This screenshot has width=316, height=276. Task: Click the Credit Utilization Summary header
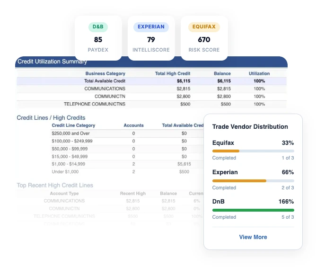coord(52,62)
